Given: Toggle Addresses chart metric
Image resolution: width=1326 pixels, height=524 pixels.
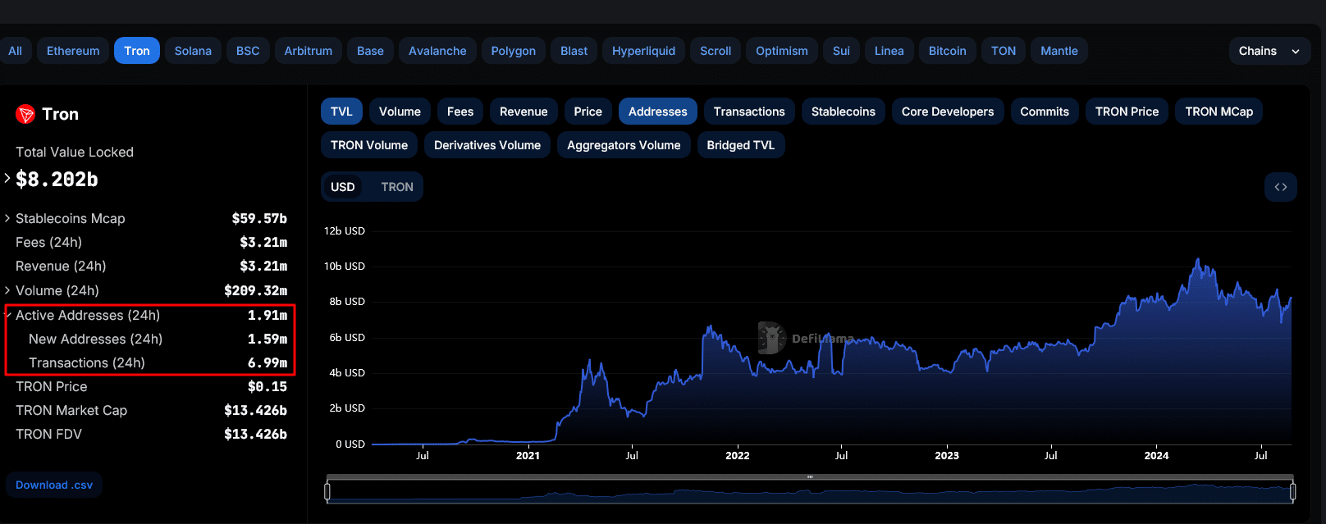Looking at the screenshot, I should point(658,112).
